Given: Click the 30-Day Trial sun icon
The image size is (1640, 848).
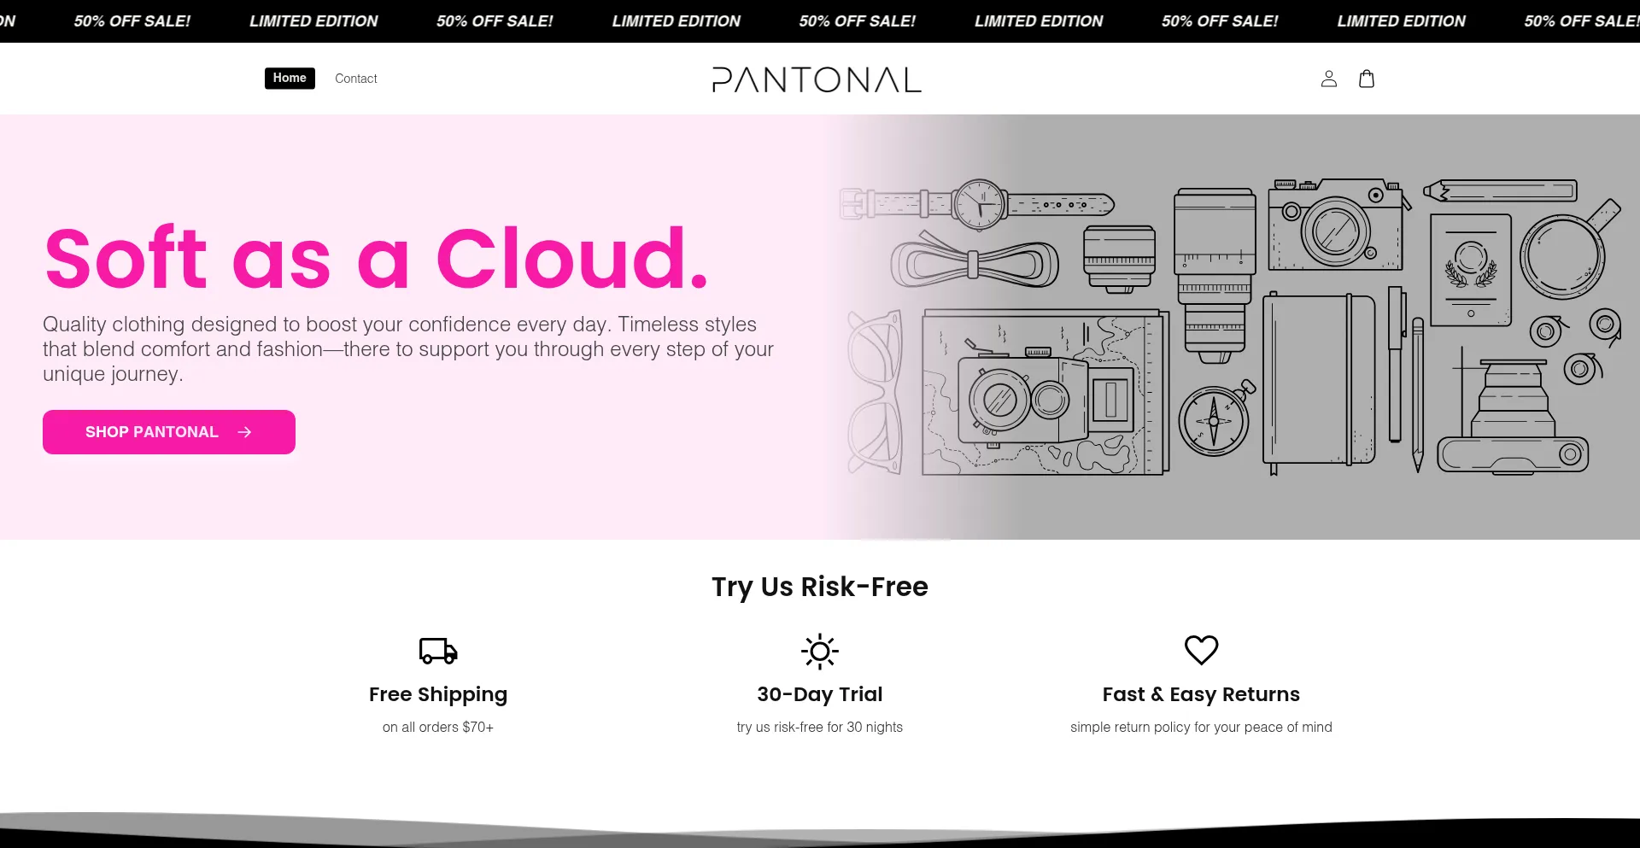Looking at the screenshot, I should point(820,652).
